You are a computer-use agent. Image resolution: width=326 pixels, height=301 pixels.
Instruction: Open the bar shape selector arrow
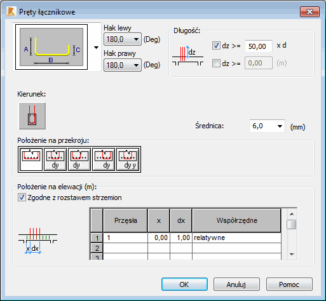(96, 48)
